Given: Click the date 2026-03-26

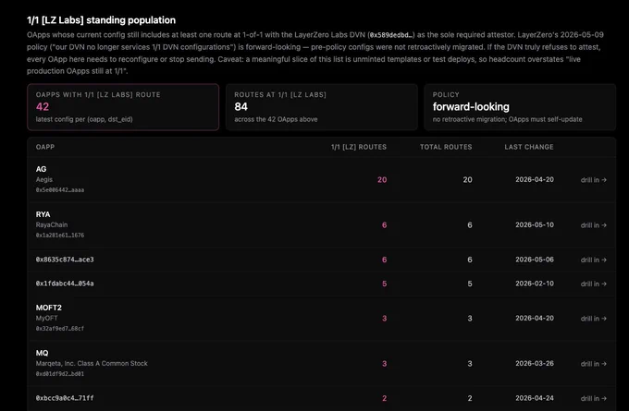Looking at the screenshot, I should pos(535,363).
